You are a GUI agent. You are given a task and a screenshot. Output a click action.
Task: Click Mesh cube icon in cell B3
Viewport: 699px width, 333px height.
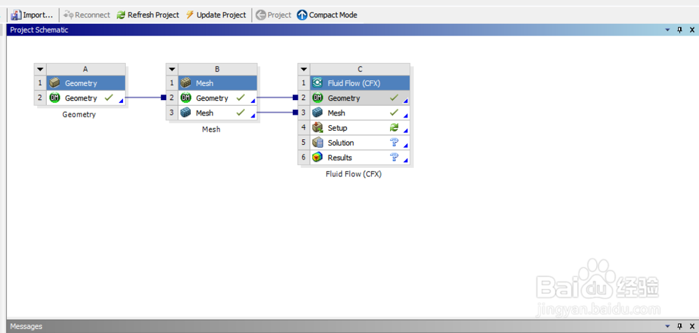coord(185,113)
